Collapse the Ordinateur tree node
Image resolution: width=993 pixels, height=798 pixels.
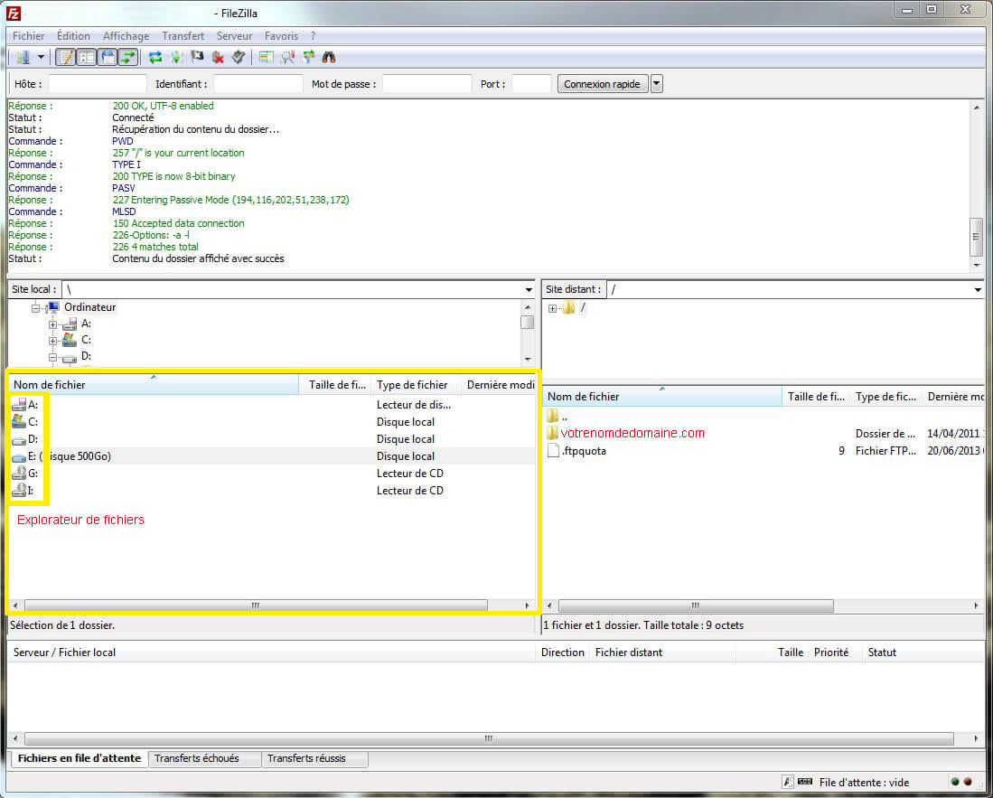tap(36, 308)
